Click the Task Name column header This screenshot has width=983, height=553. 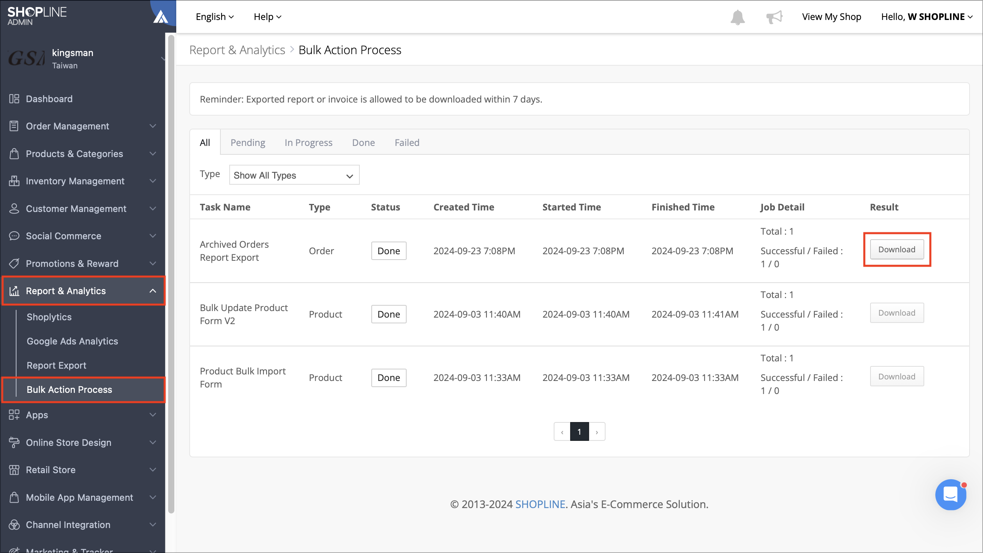(225, 207)
